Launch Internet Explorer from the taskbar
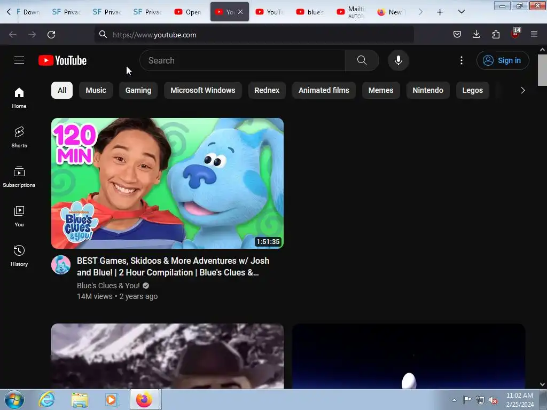 tap(47, 399)
